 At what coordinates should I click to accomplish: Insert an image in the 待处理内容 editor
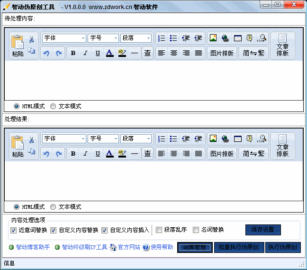pos(213,38)
